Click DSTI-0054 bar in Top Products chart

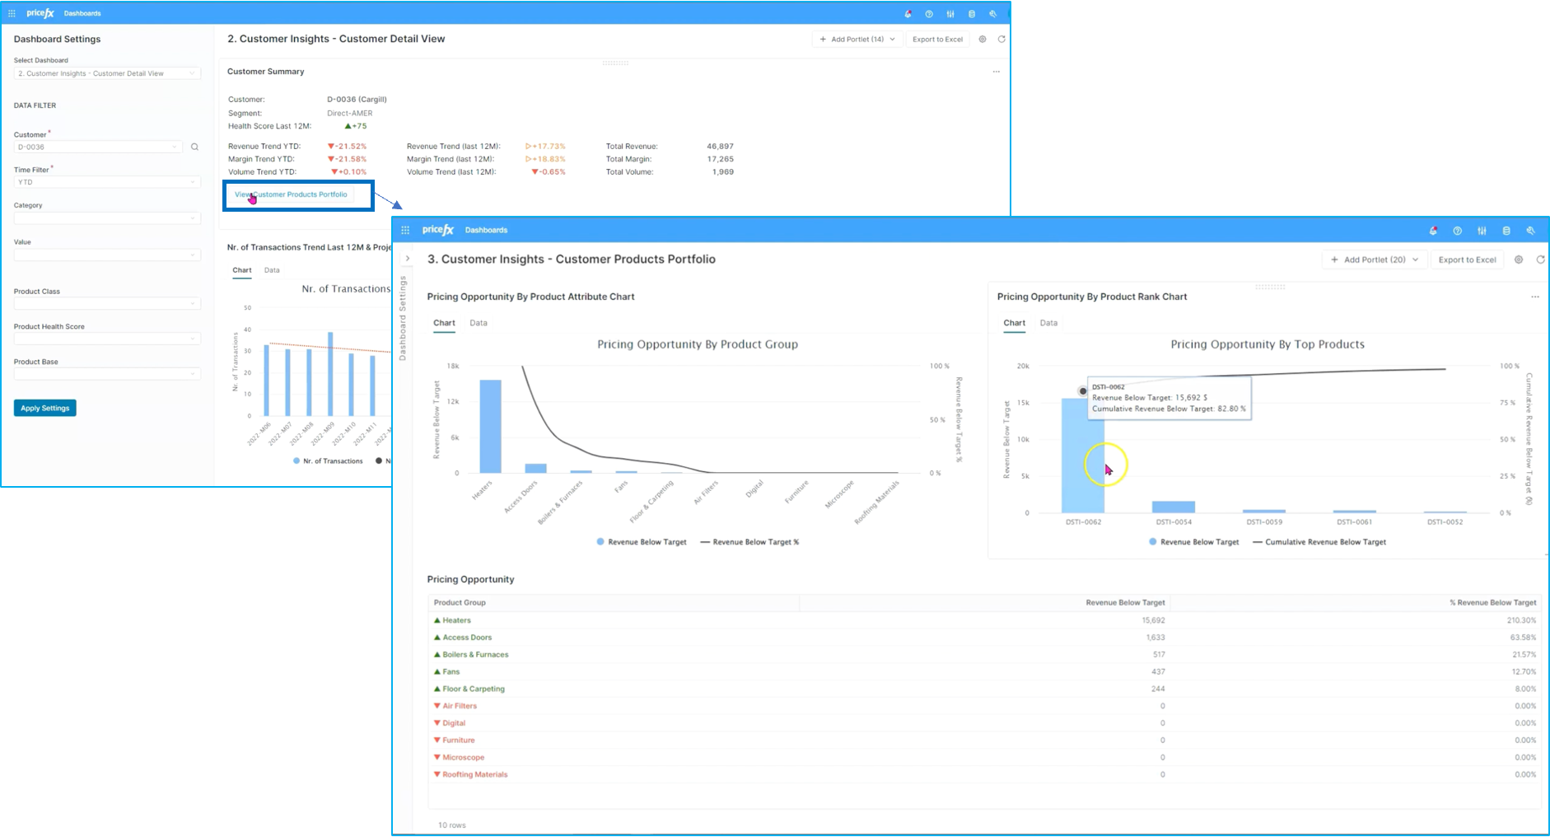tap(1174, 507)
